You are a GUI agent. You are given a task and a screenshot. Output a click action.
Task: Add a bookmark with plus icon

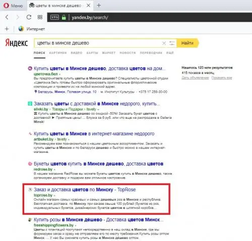pos(7,29)
